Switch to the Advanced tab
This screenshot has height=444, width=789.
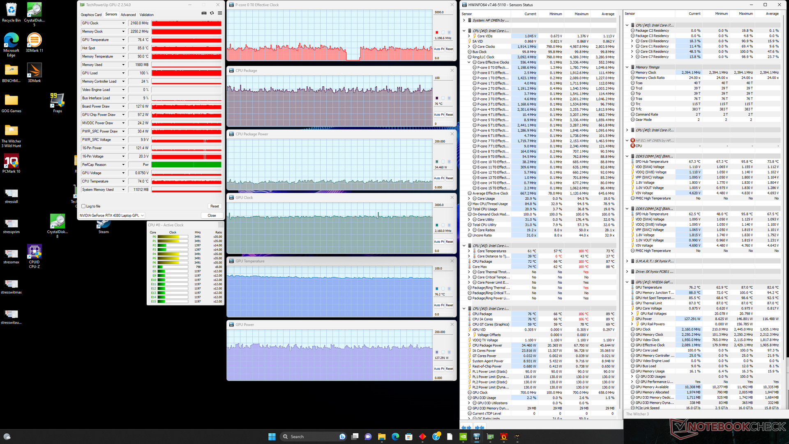(128, 15)
